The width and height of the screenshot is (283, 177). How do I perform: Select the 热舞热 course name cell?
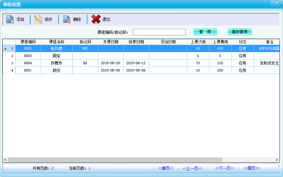click(x=57, y=63)
